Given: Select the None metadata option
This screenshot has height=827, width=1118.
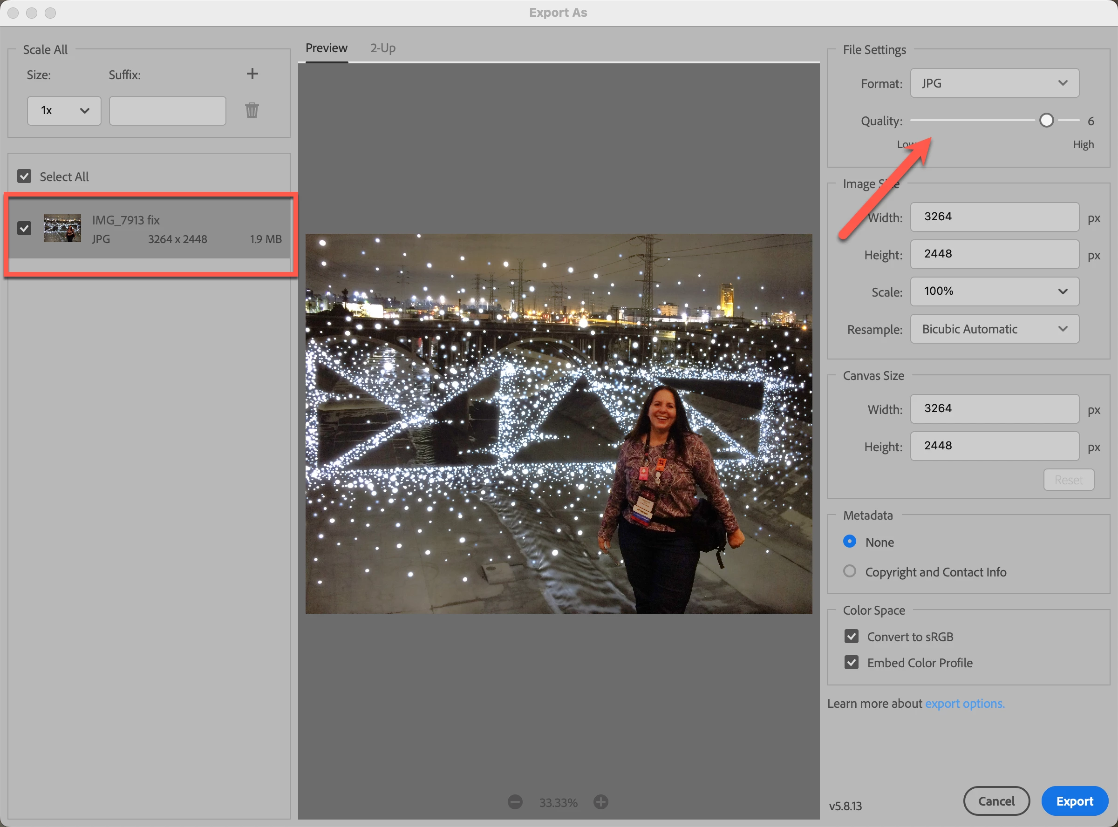Looking at the screenshot, I should click(850, 541).
